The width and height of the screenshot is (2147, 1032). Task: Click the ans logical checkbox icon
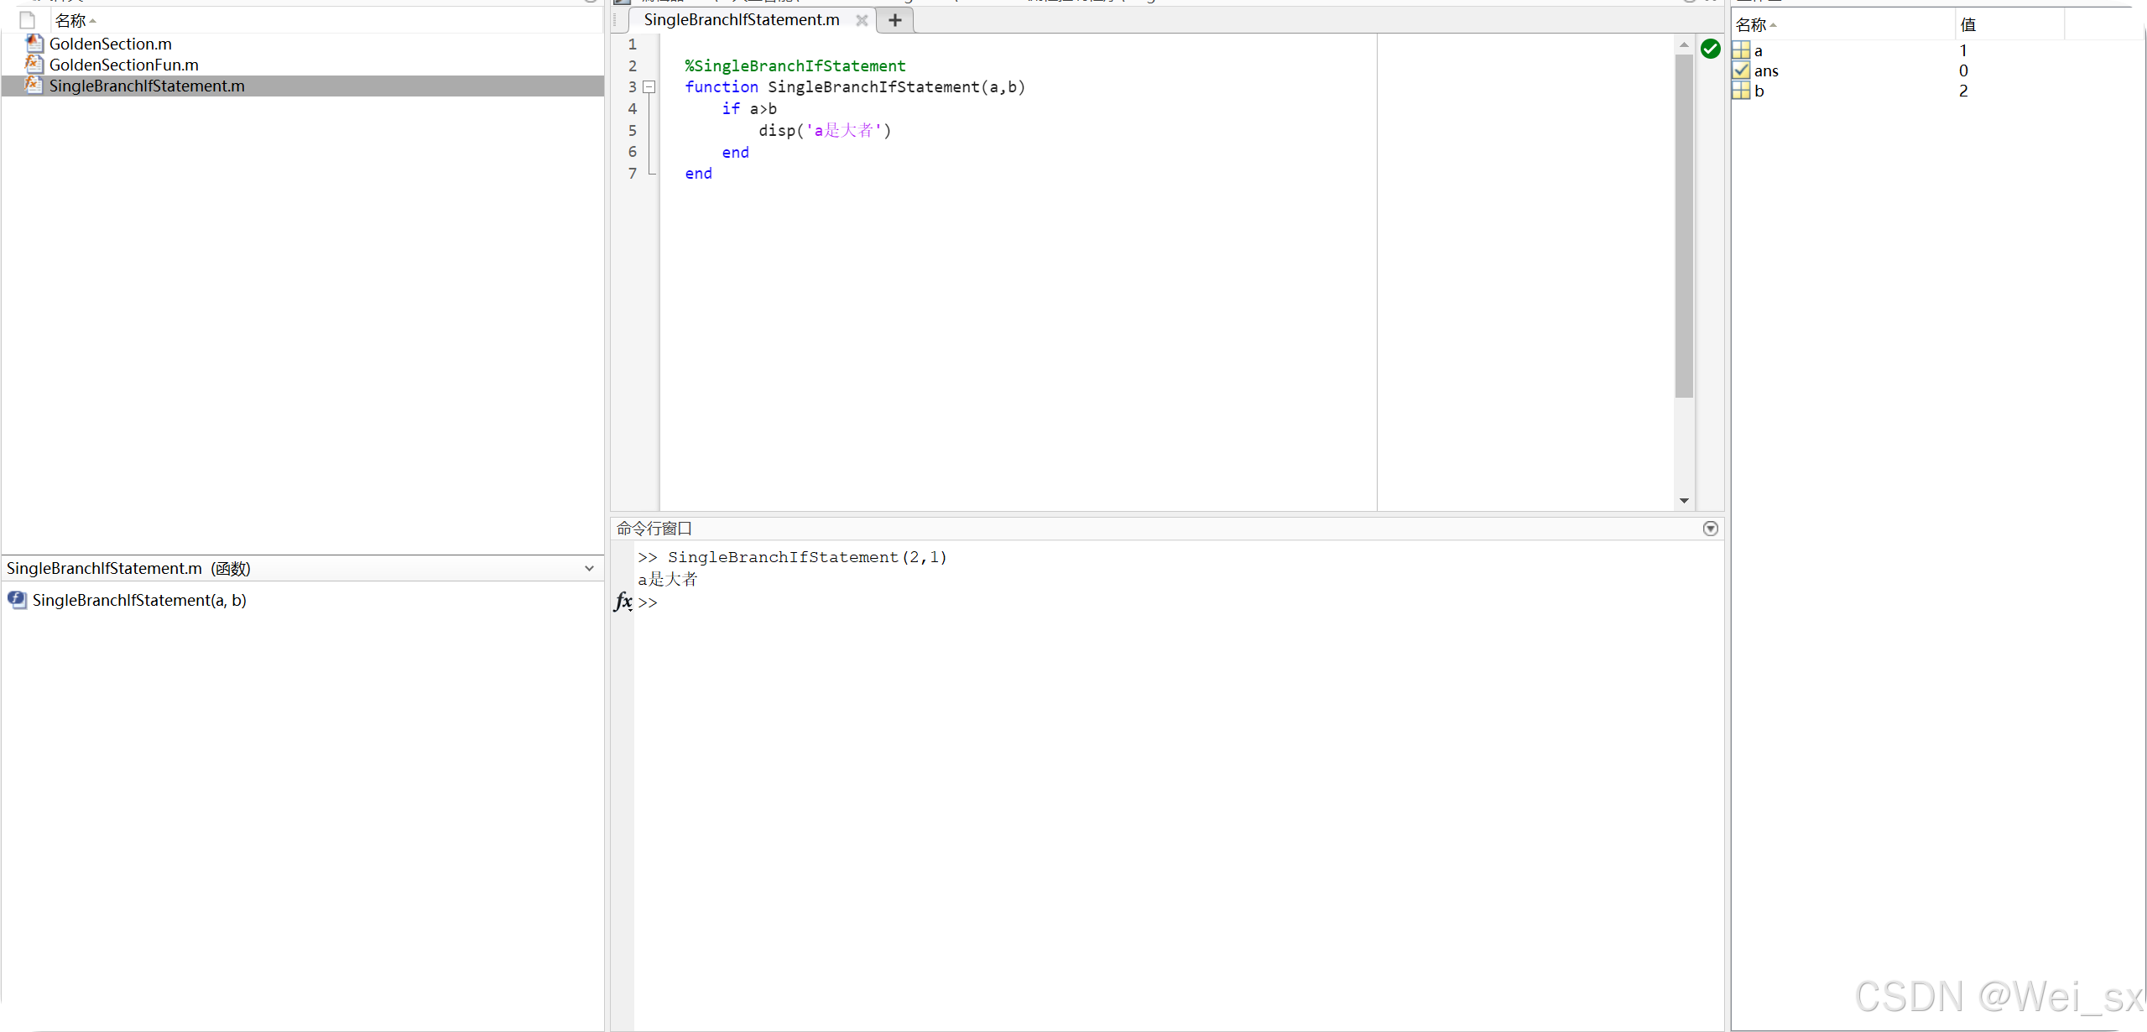tap(1741, 70)
